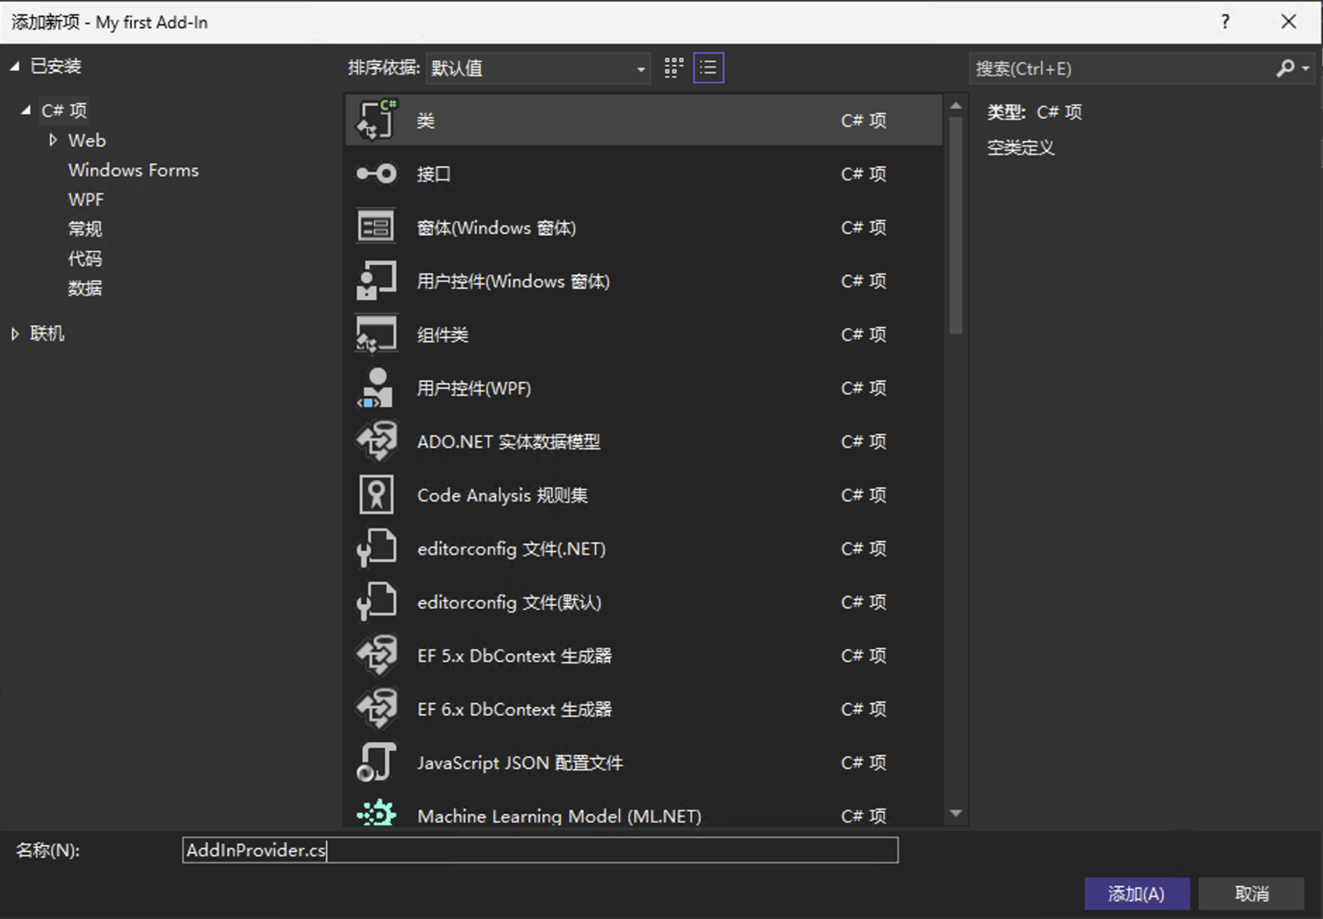
Task: Select the WPF category
Action: click(x=86, y=199)
